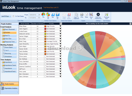Open the Hours Spent meeting analysis
Screen dimensions: 132x96
(9, 47)
